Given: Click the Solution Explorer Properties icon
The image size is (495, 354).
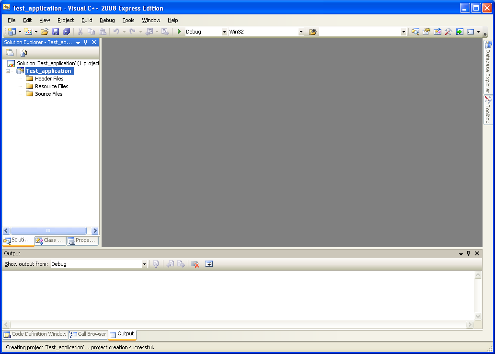Looking at the screenshot, I should pos(10,53).
